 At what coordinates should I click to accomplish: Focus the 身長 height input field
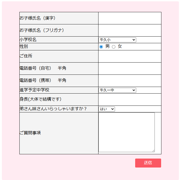coord(130,99)
